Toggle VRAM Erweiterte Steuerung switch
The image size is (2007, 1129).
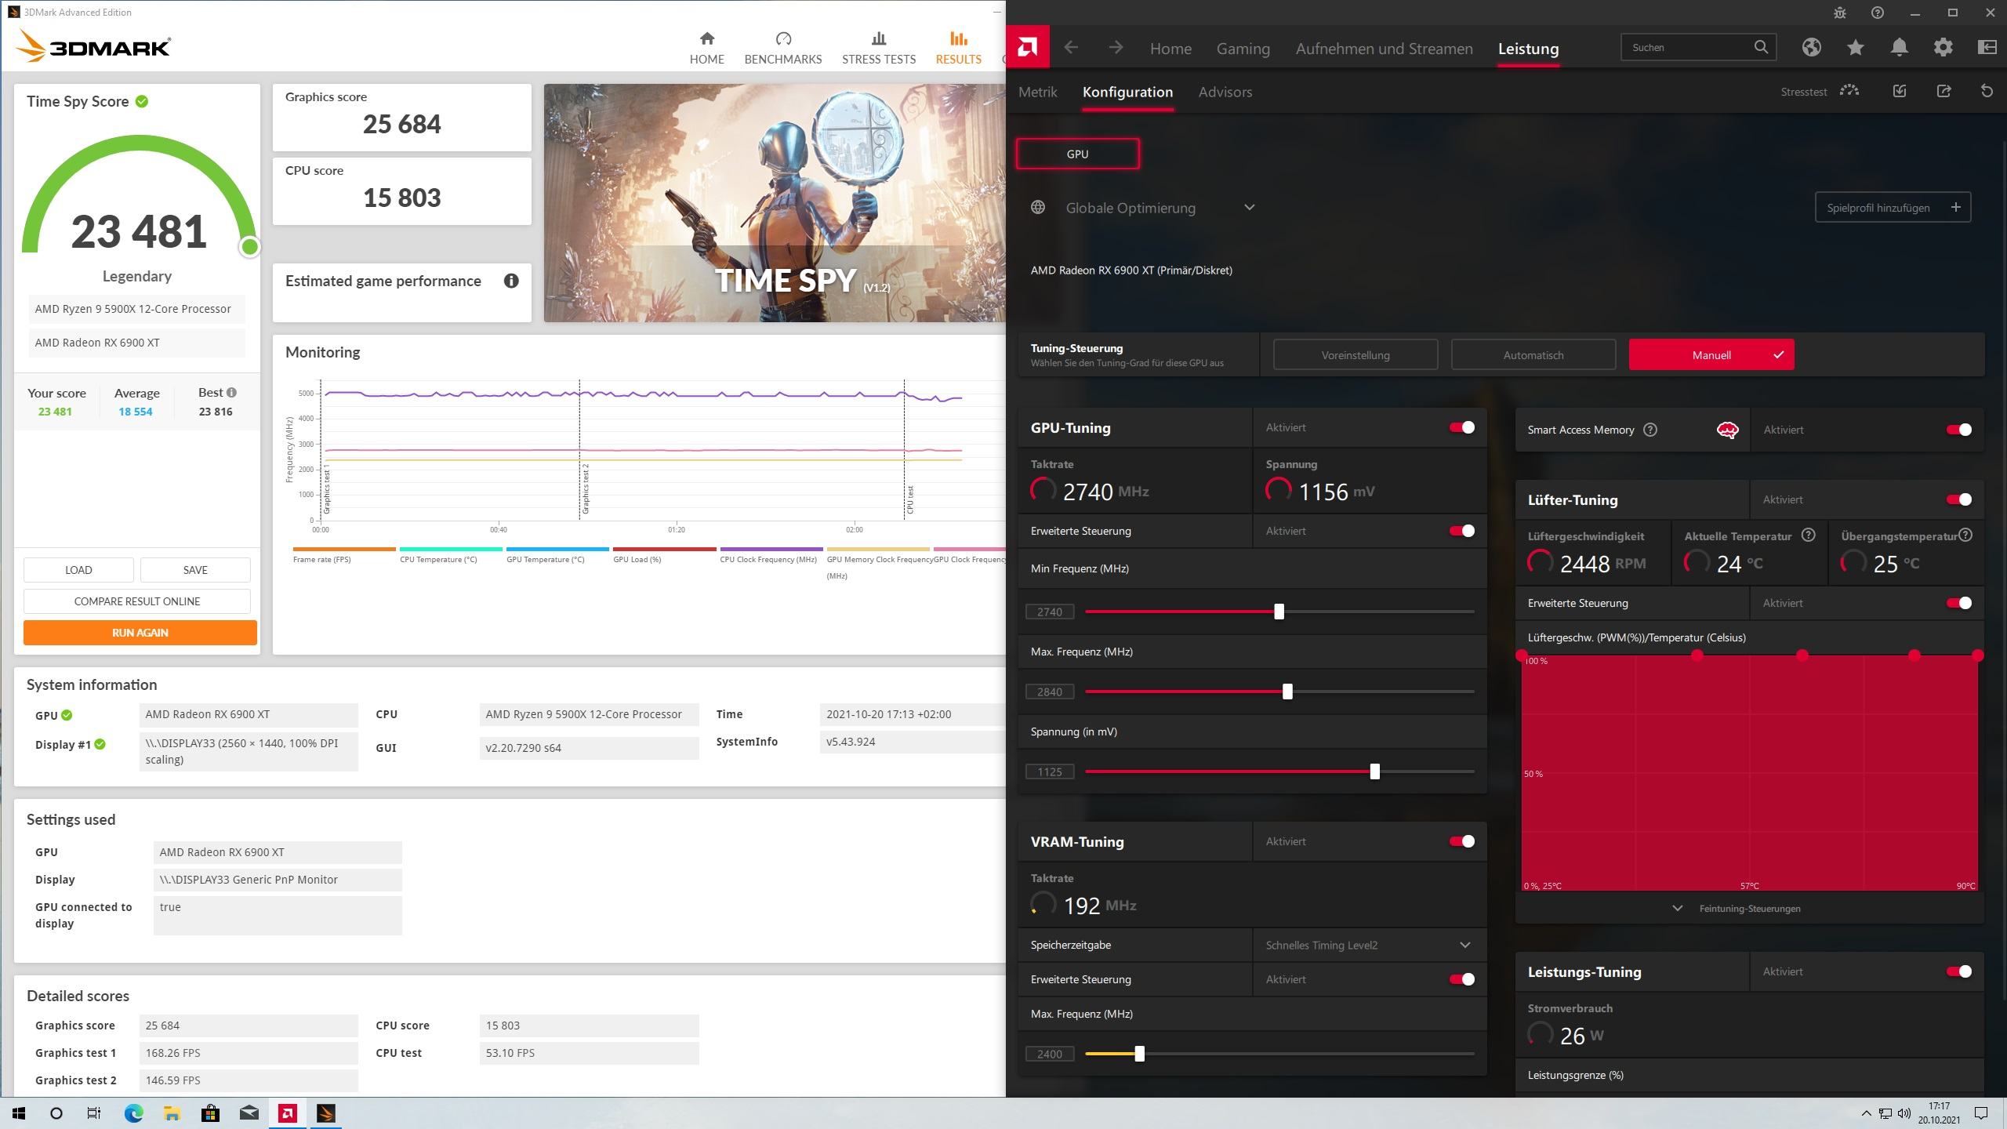pyautogui.click(x=1462, y=979)
